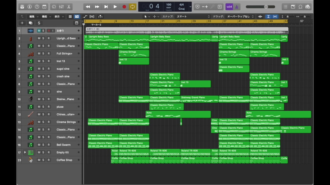This screenshot has height=185, width=330.
Task: Toggle vertical auto zoom button
Action: [268, 16]
